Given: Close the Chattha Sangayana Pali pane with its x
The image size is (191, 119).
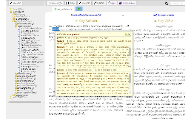Looking at the screenshot, I should 123,16.
